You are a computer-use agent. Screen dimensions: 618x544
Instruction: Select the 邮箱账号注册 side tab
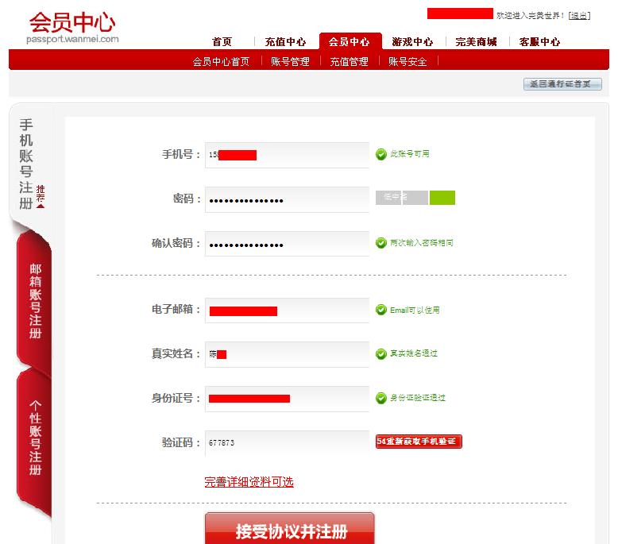pos(35,301)
